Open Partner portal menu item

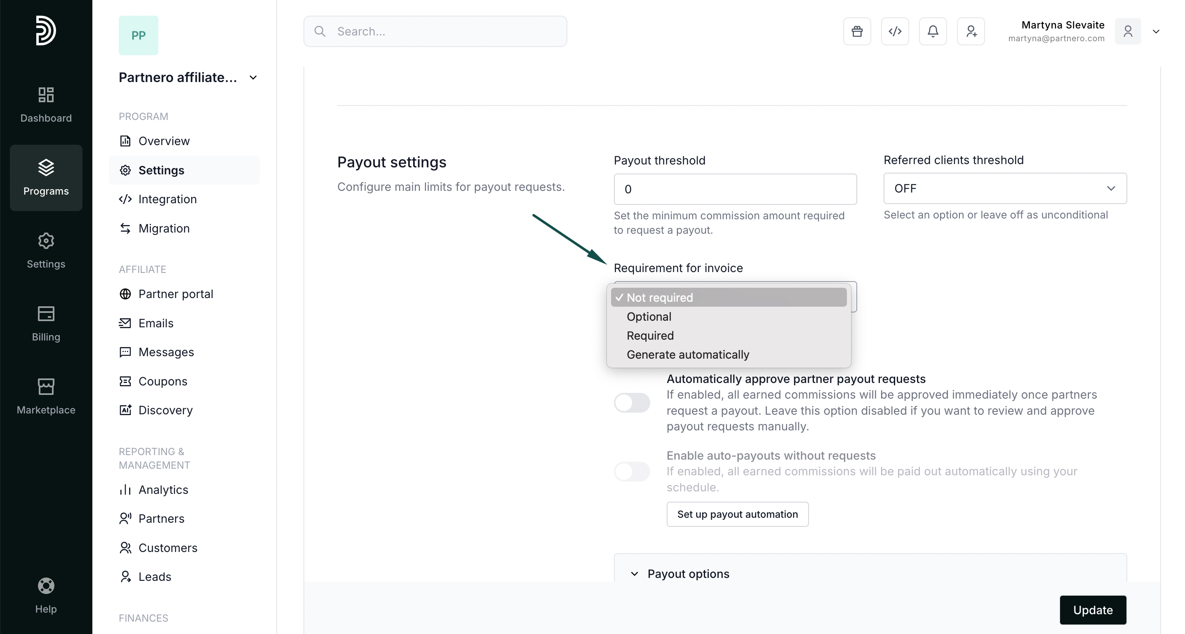175,294
